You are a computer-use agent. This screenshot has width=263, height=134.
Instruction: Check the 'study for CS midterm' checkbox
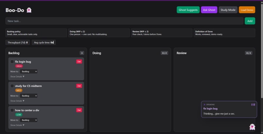(x=12, y=86)
